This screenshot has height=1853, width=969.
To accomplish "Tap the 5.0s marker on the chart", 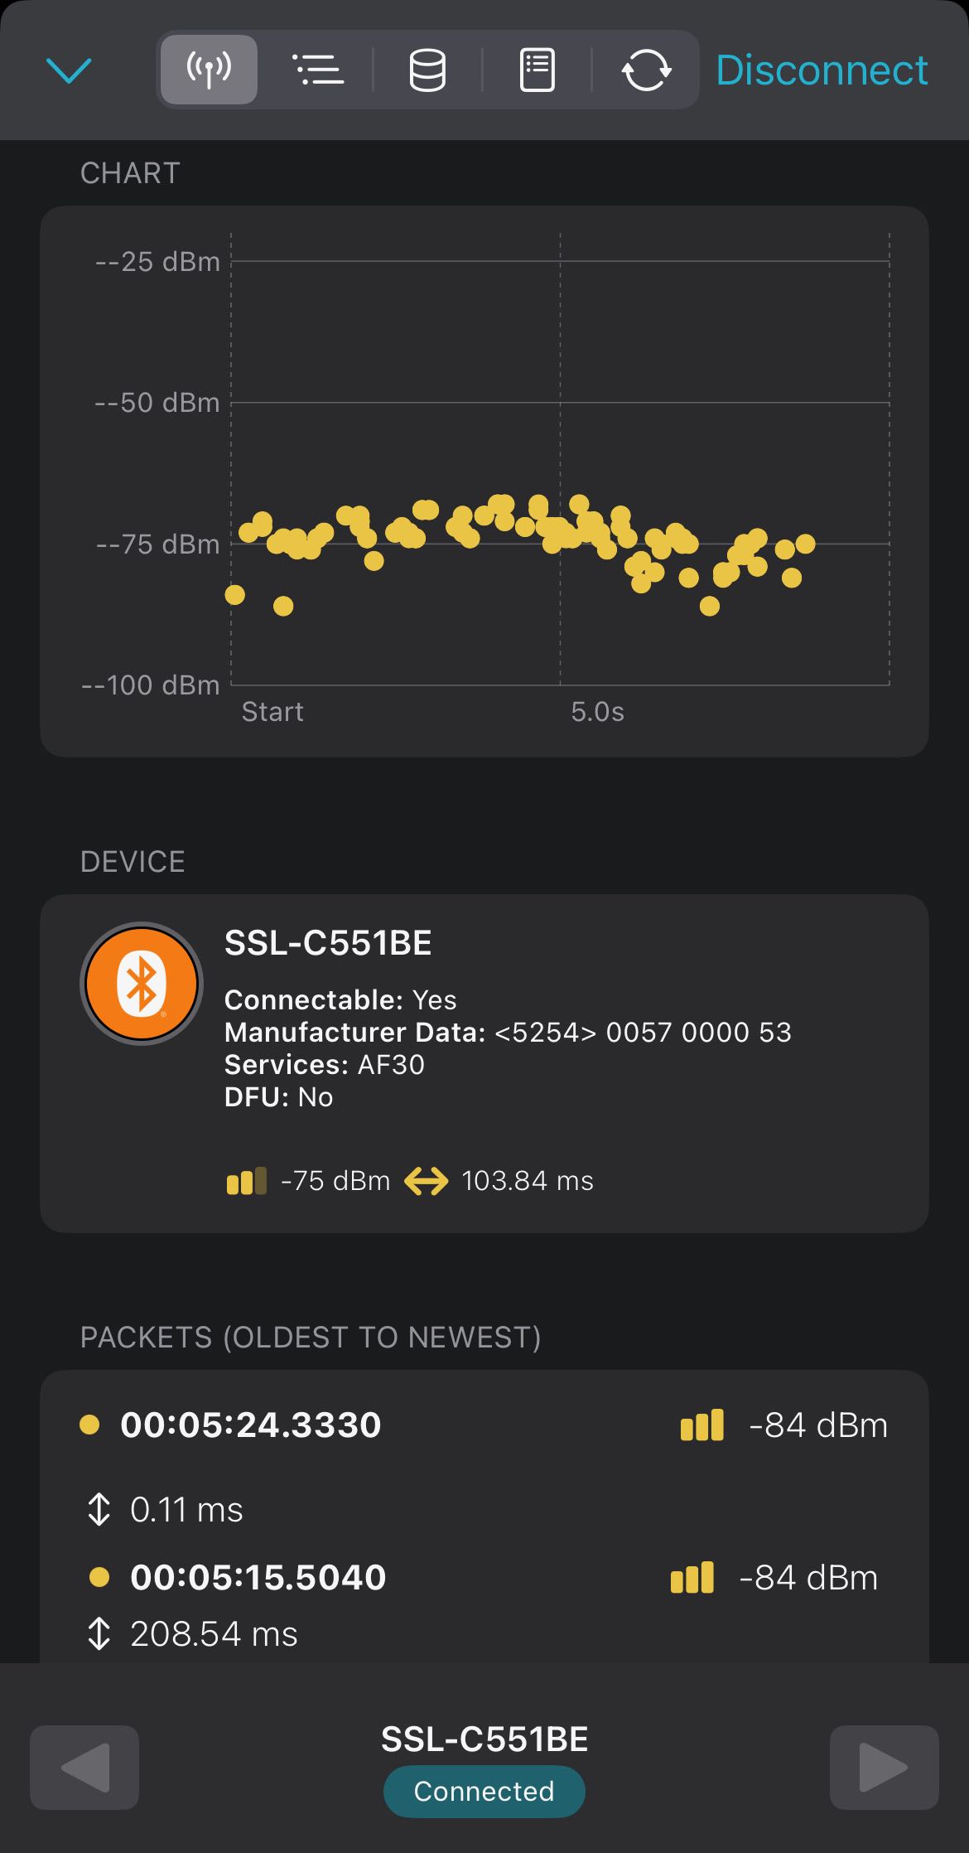I will coord(597,712).
